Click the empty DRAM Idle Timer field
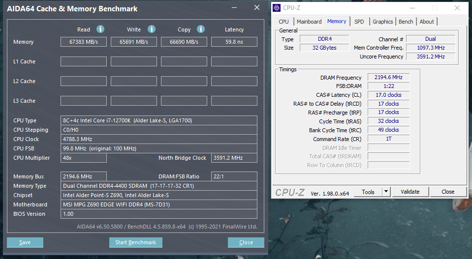Viewport: 472px width, 259px height. (389, 147)
